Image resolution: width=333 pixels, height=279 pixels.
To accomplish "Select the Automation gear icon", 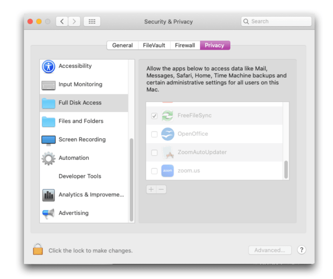I will point(48,158).
